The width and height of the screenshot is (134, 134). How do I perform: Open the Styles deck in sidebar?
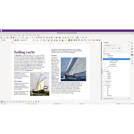132,49
